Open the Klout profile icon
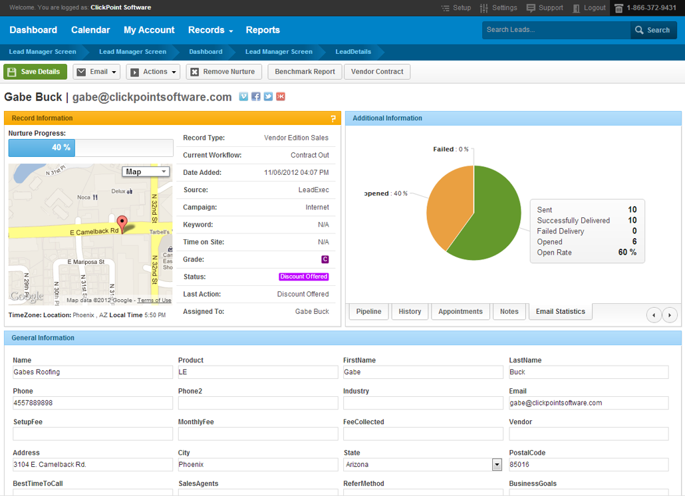Screen dimensions: 685x496 281,97
